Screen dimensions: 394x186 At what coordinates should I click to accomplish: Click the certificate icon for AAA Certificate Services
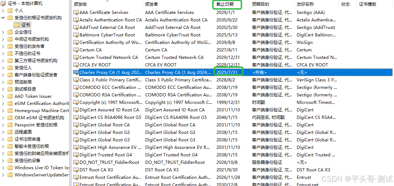point(76,12)
